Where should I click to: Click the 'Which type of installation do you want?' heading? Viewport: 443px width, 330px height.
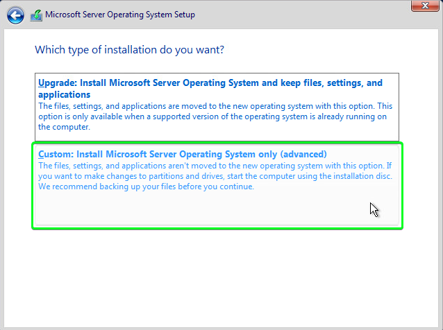coord(129,50)
